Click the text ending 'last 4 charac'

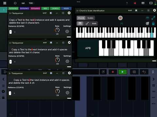click(x=38, y=51)
